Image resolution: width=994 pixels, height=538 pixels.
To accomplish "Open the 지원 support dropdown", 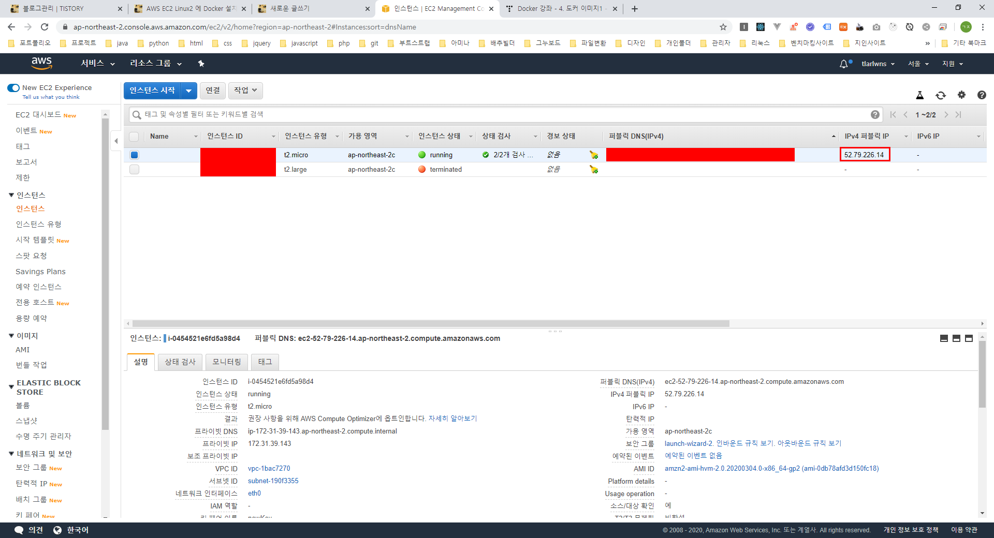I will pos(953,64).
